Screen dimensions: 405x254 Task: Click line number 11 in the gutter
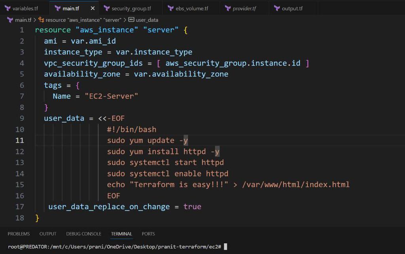20,140
